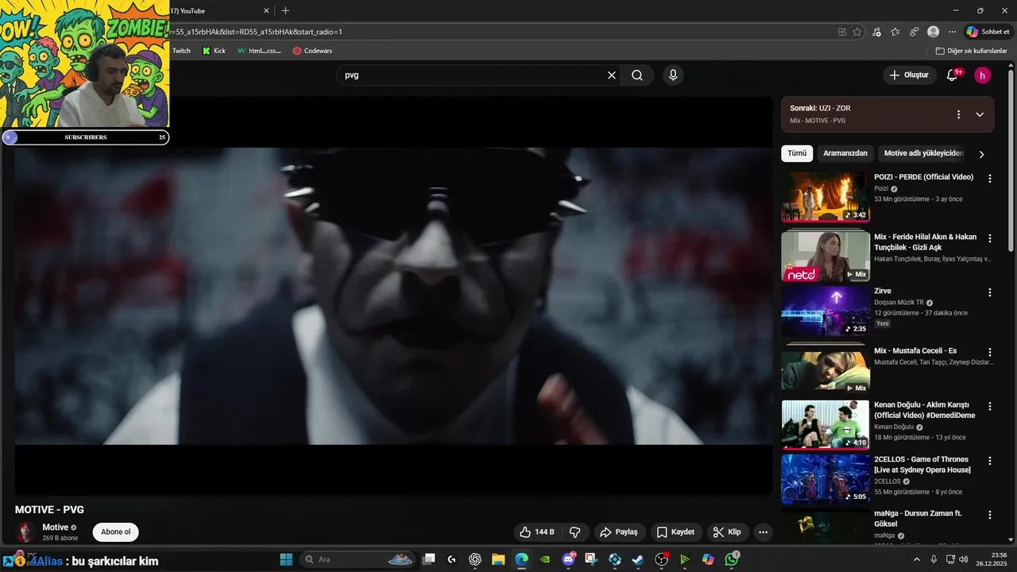This screenshot has width=1017, height=572.
Task: Open more actions menu beside Klip
Action: point(763,532)
